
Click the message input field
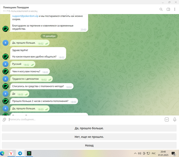click(x=86, y=119)
